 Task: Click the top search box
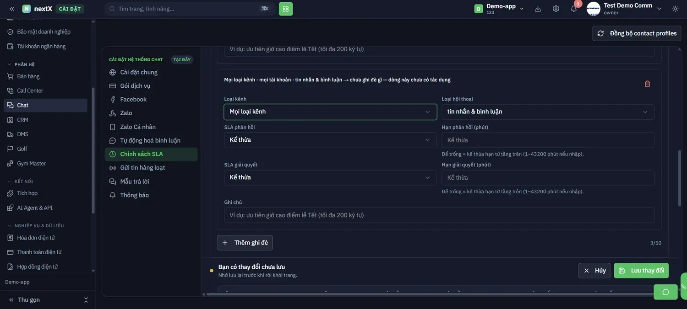(x=190, y=9)
